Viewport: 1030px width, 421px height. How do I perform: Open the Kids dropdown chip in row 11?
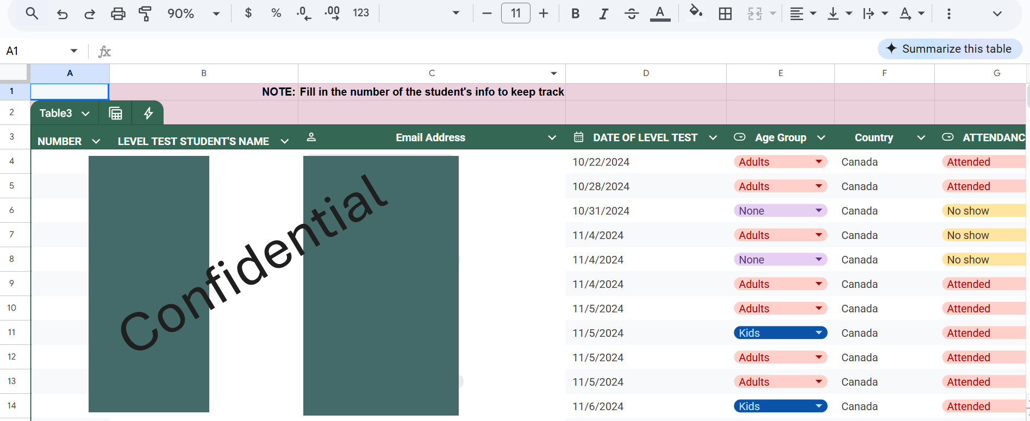[x=781, y=333]
